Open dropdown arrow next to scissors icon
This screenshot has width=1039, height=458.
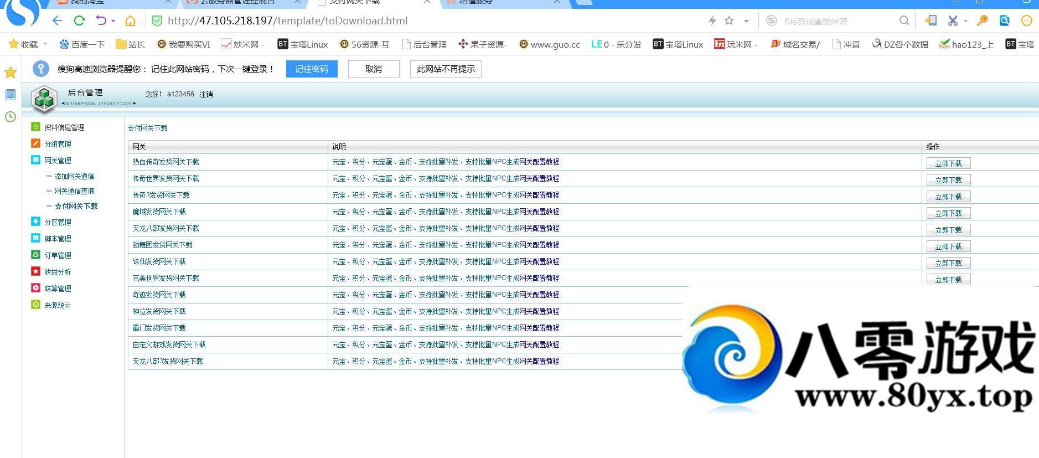pos(965,21)
